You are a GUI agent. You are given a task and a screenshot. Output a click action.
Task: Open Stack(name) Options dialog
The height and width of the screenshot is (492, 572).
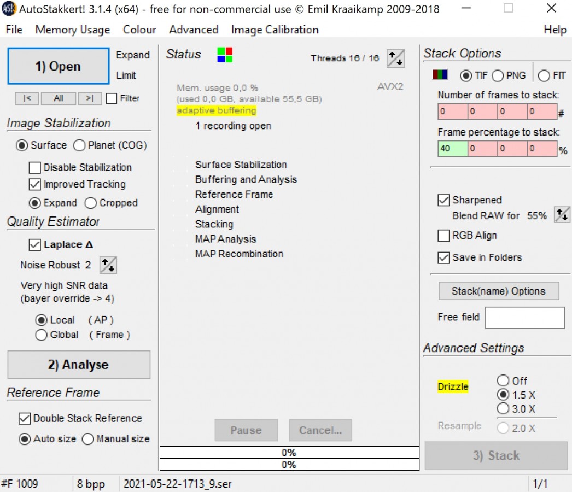[x=498, y=291]
